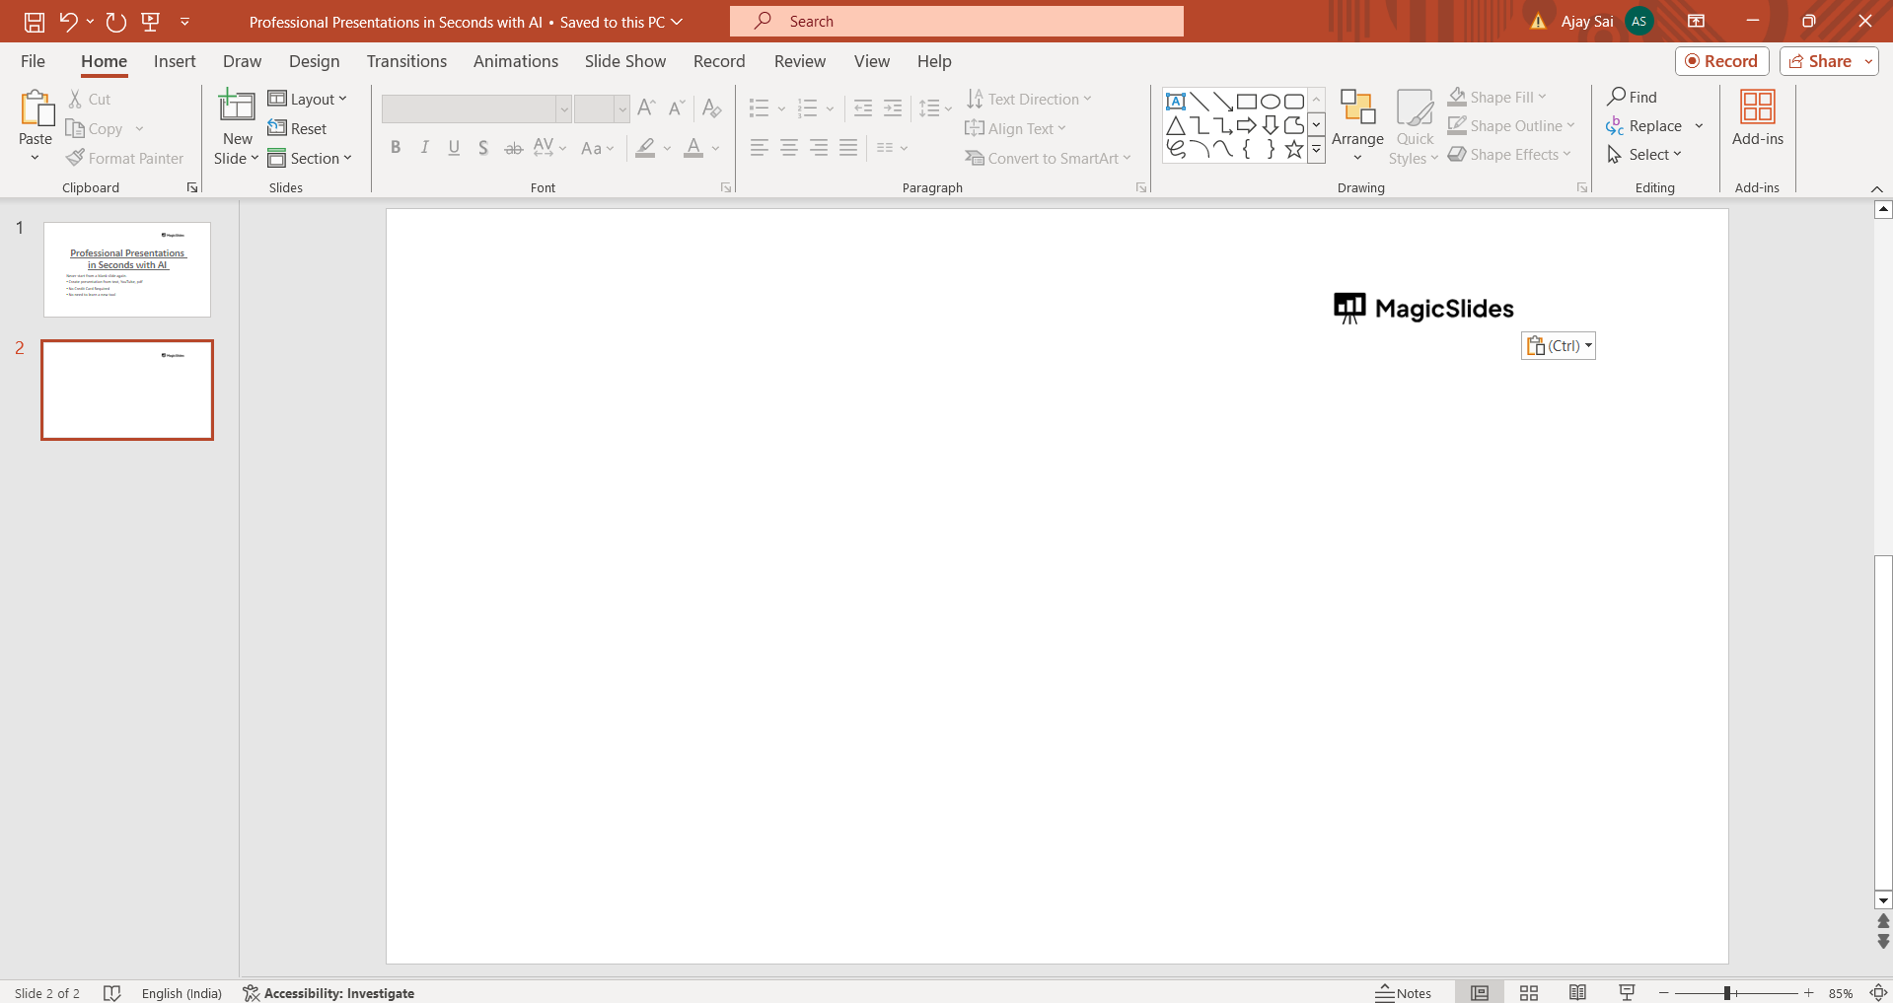This screenshot has width=1893, height=1003.
Task: Expand the Layout dropdown
Action: [308, 99]
